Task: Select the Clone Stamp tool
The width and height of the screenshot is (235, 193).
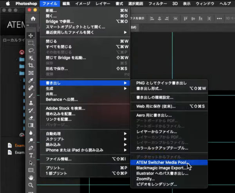Action: pos(31,103)
